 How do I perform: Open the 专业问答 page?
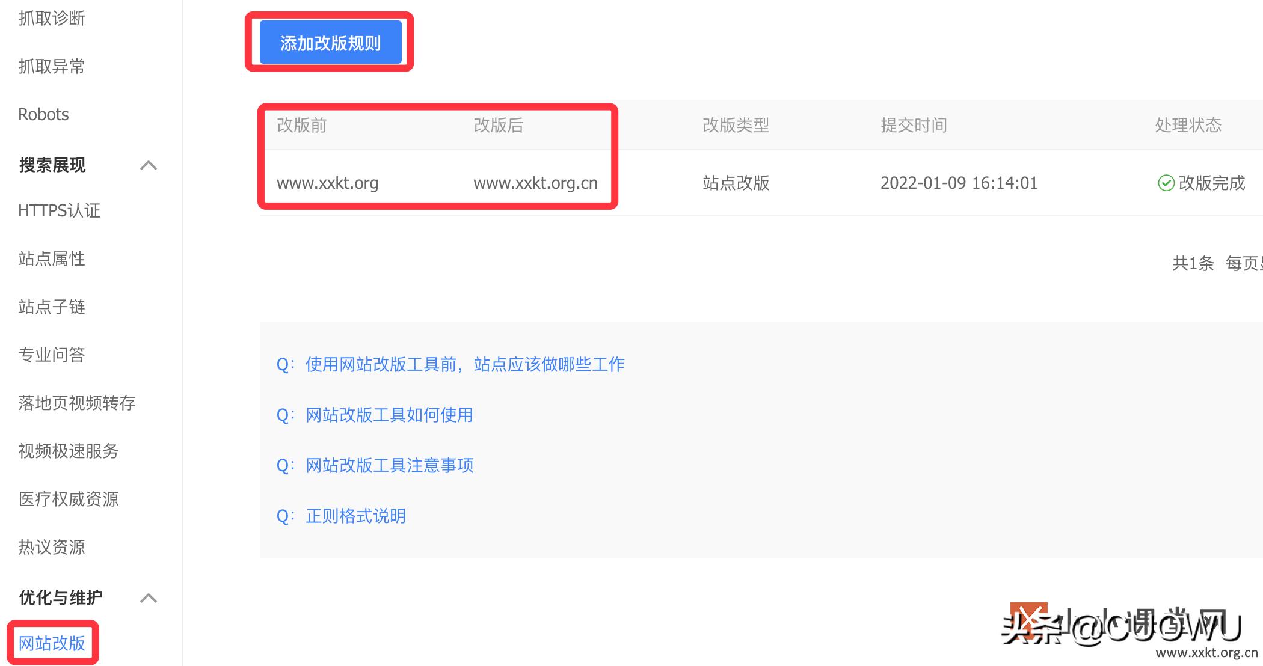[x=51, y=355]
